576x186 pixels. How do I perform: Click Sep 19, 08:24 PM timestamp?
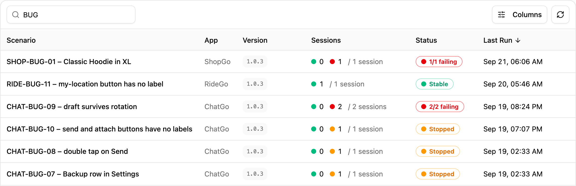click(x=513, y=107)
